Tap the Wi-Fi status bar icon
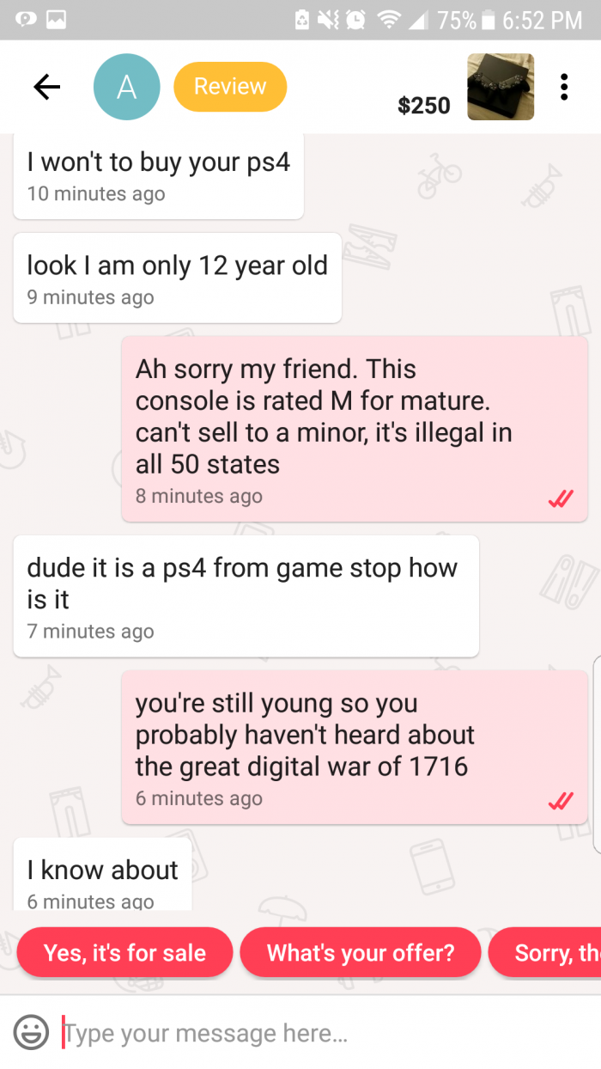The image size is (601, 1069). click(388, 20)
